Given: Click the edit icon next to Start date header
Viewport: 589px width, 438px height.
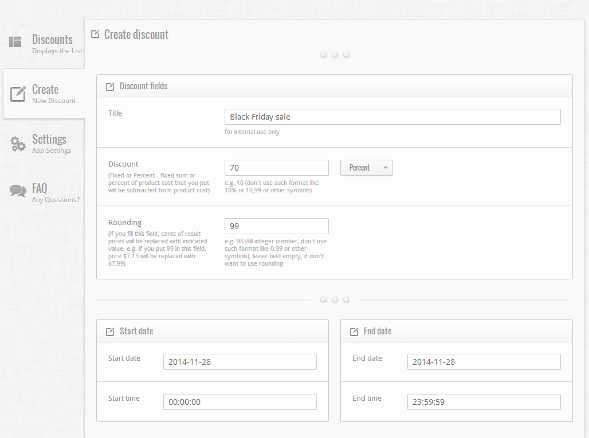Looking at the screenshot, I should click(x=110, y=332).
